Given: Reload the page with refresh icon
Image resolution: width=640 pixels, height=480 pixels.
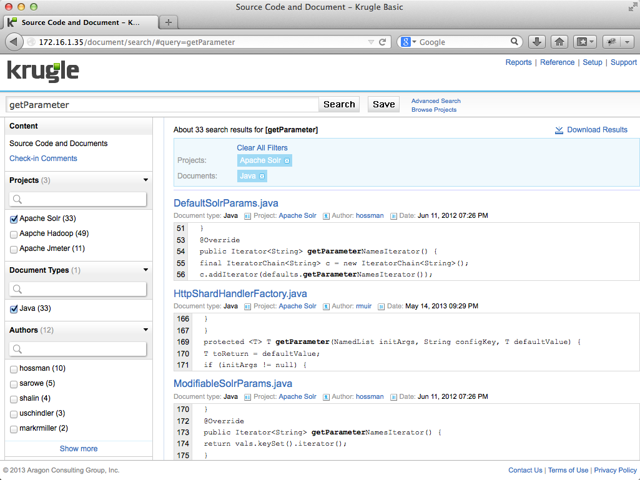Looking at the screenshot, I should [x=383, y=42].
